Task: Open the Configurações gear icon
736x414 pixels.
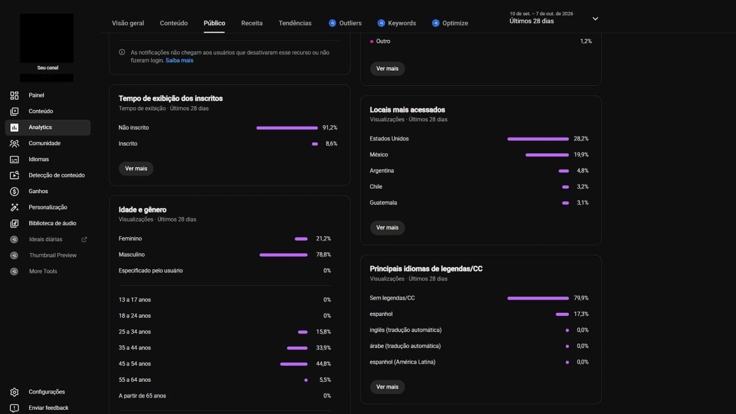Action: pyautogui.click(x=14, y=392)
